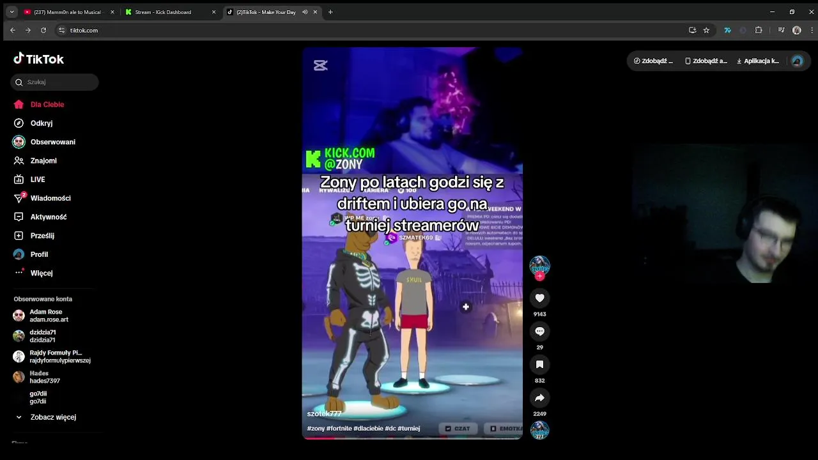
Task: Click the CapCut logo on video
Action: (321, 65)
